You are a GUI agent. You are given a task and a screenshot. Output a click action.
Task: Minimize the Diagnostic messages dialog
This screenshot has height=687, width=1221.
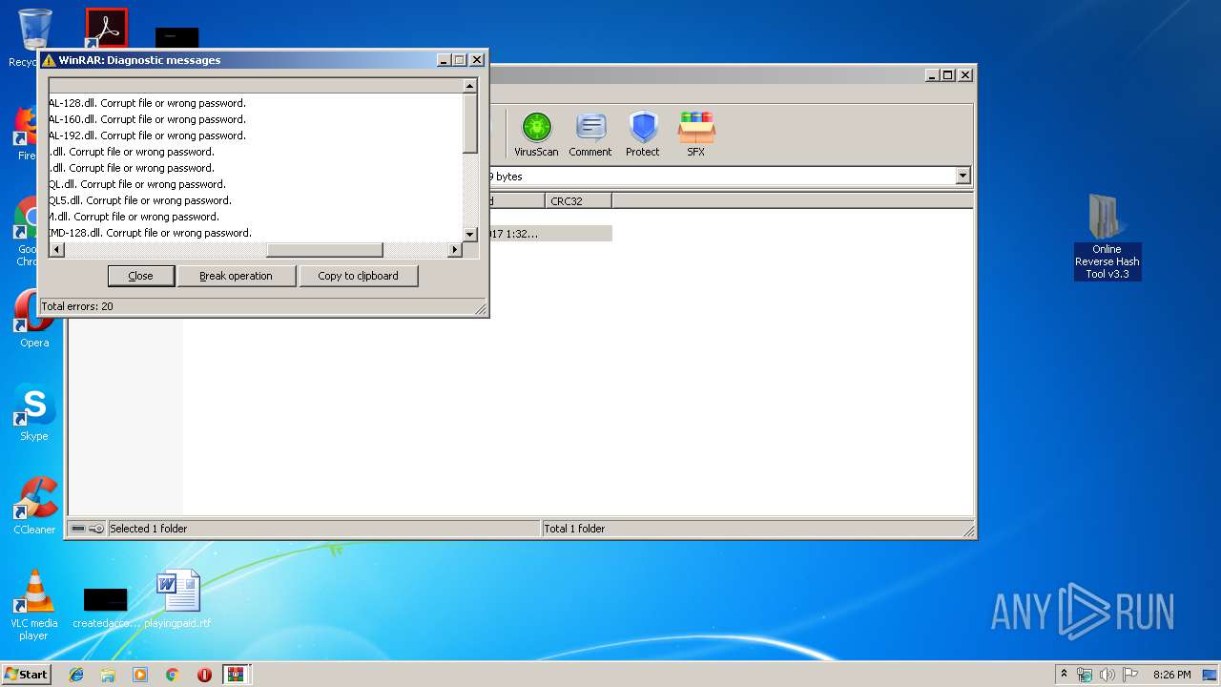tap(444, 59)
